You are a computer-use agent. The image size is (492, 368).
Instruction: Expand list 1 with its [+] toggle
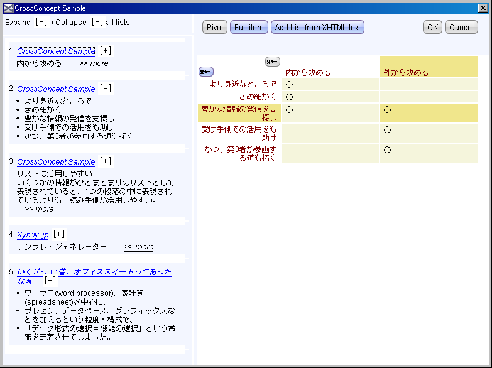[106, 51]
